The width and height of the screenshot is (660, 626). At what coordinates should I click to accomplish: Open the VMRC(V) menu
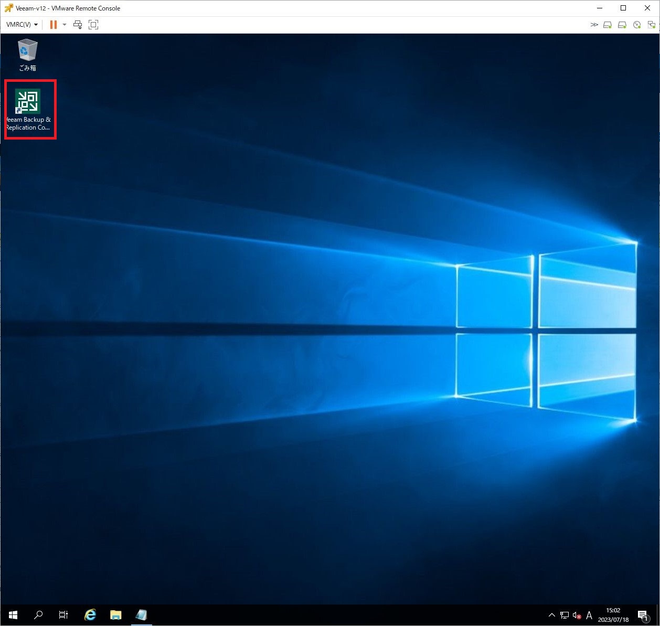coord(22,25)
